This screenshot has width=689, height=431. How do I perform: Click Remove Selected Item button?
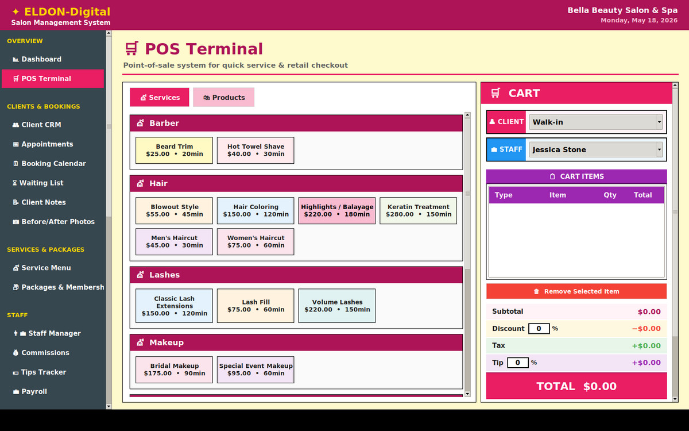point(576,291)
